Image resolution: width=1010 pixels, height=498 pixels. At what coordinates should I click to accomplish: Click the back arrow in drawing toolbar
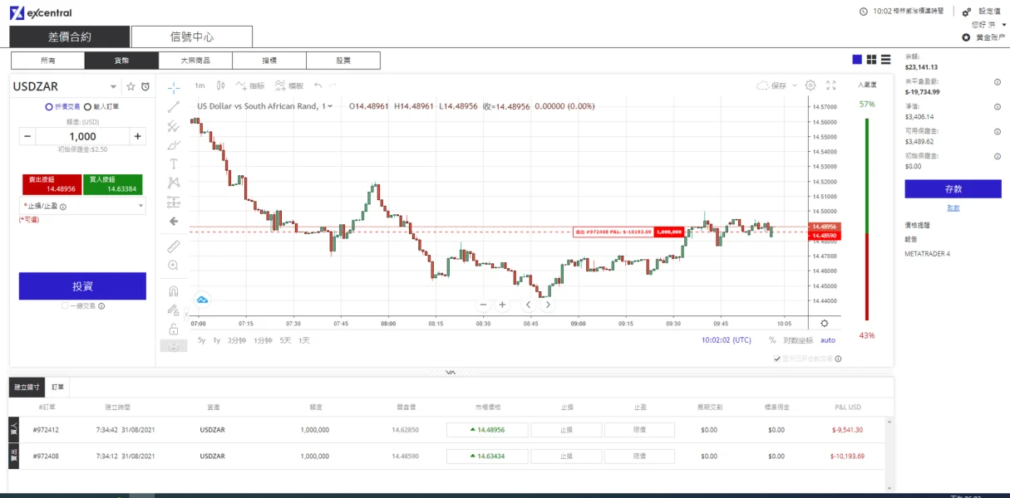click(174, 222)
